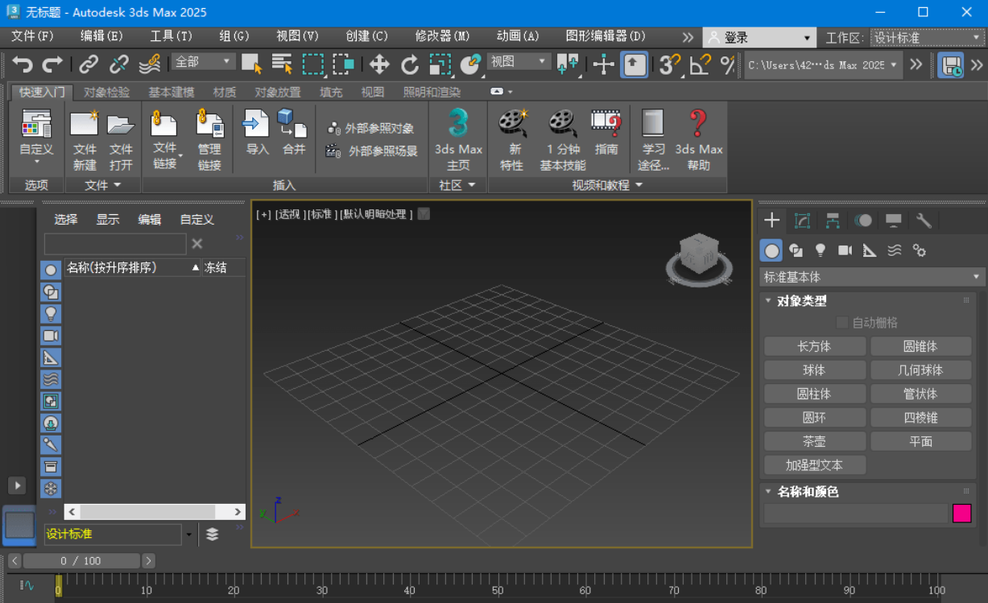The width and height of the screenshot is (988, 603).
Task: Select the Scale tool
Action: coord(440,64)
